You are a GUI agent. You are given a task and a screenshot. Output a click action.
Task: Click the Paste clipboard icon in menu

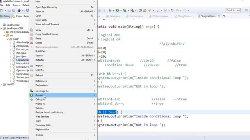(x=32, y=38)
